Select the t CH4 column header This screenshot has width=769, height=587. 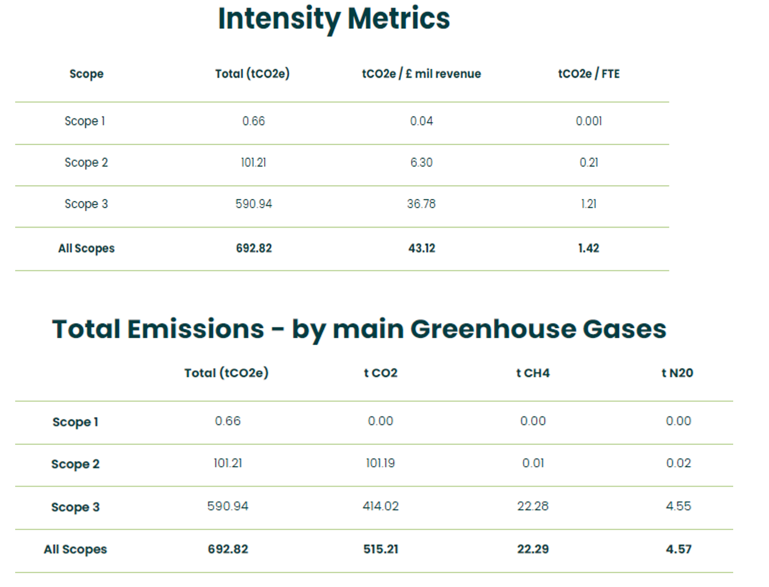point(532,373)
